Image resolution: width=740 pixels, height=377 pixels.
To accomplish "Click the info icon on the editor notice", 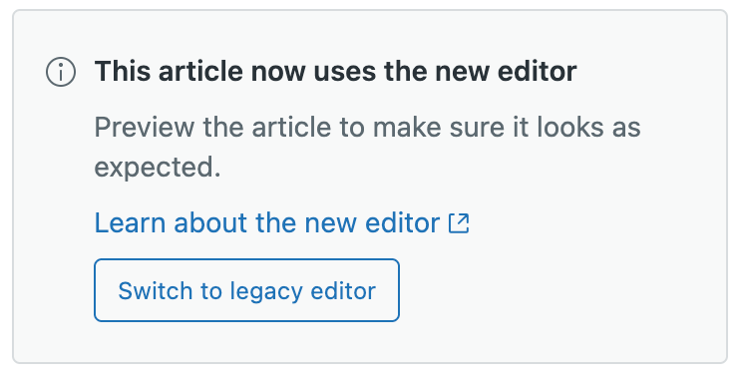I will 61,72.
